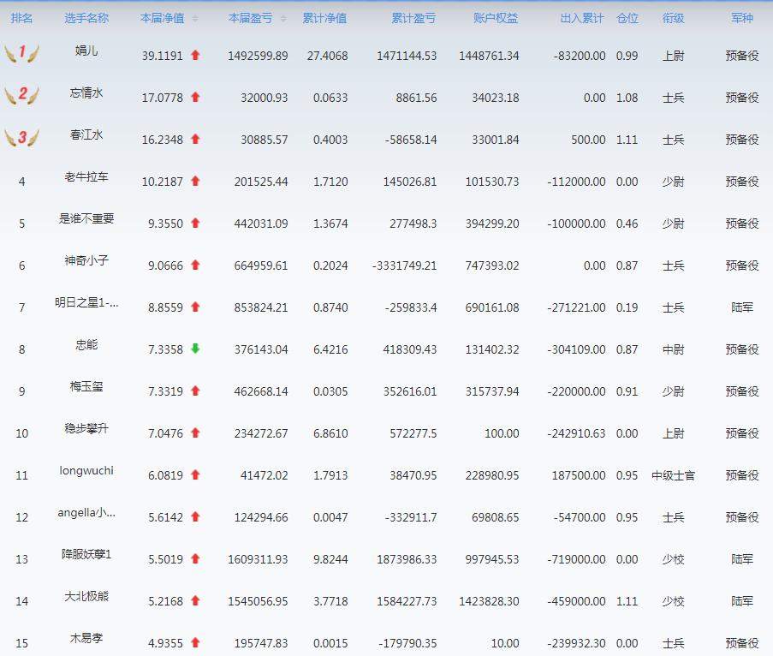Click red up arrow beside 39.1191

tap(195, 56)
